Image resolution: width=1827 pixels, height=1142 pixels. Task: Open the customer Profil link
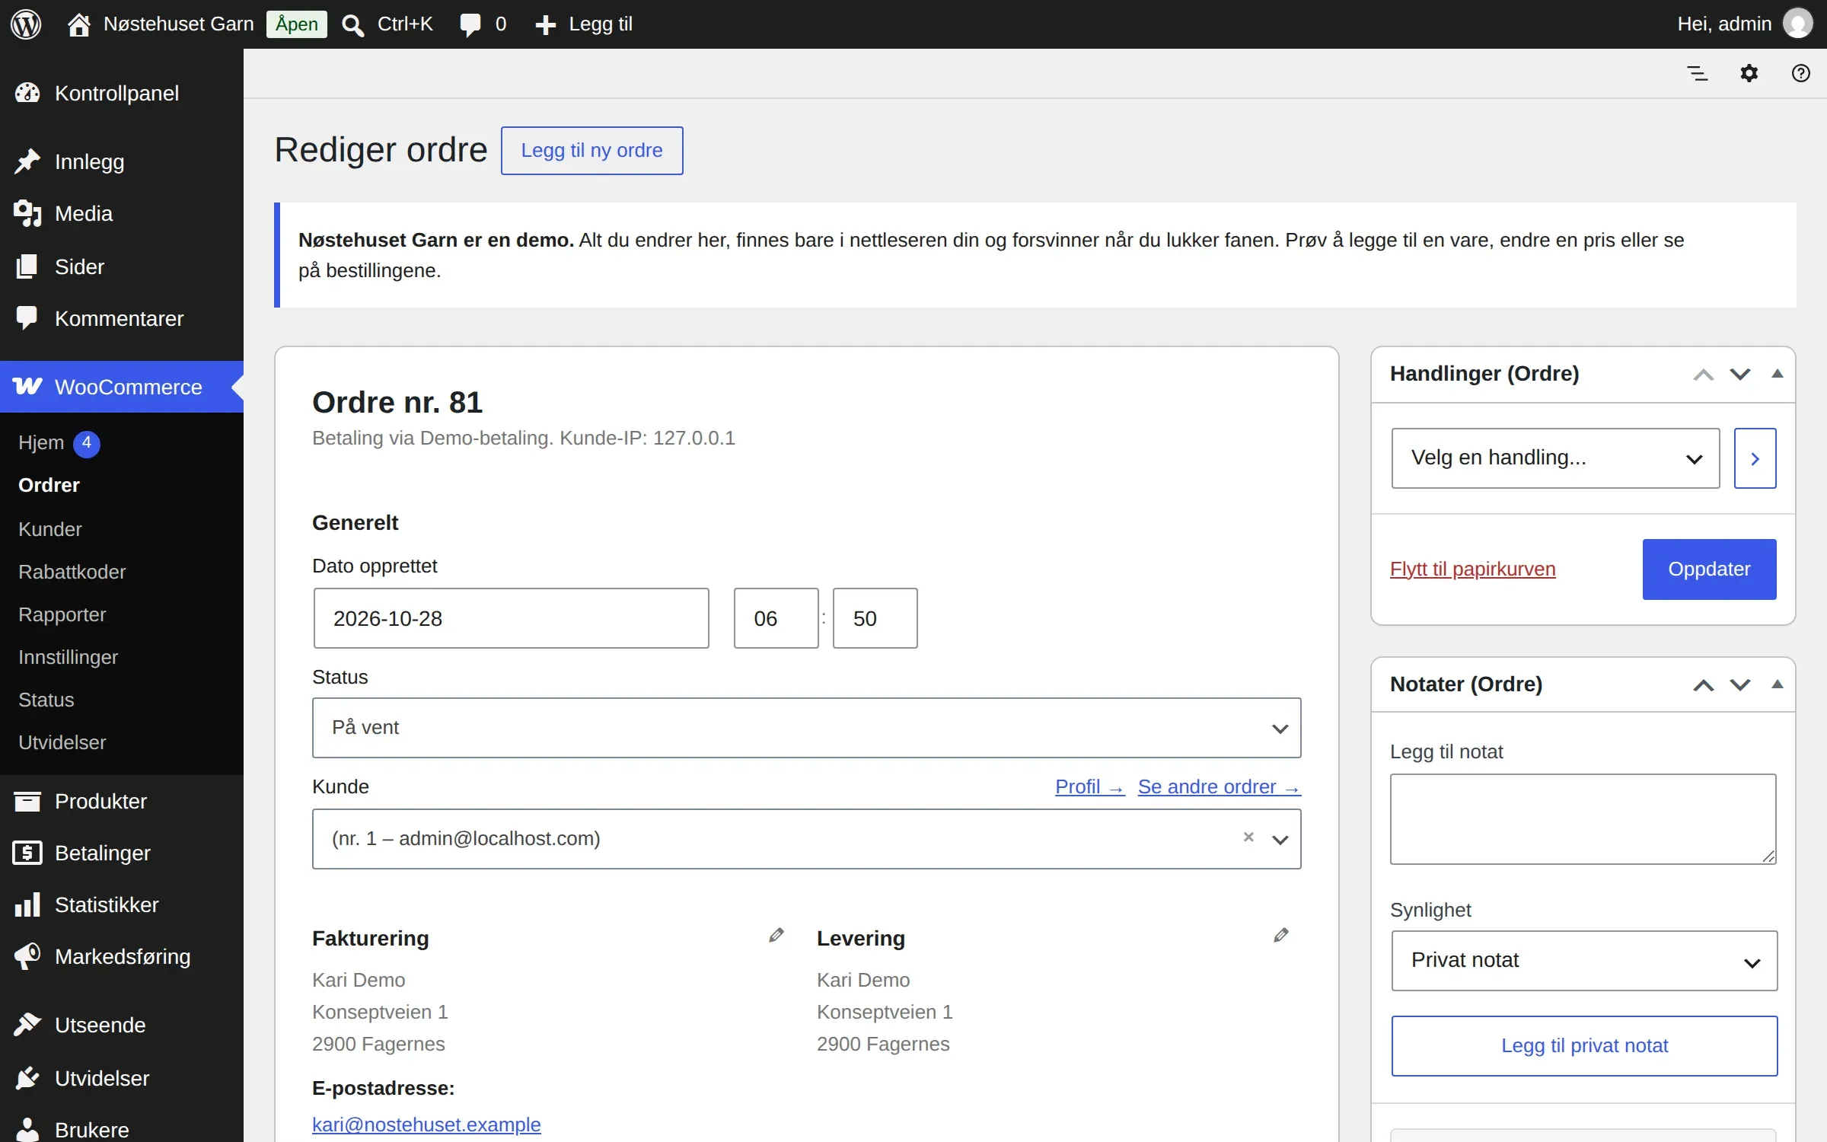[1090, 787]
